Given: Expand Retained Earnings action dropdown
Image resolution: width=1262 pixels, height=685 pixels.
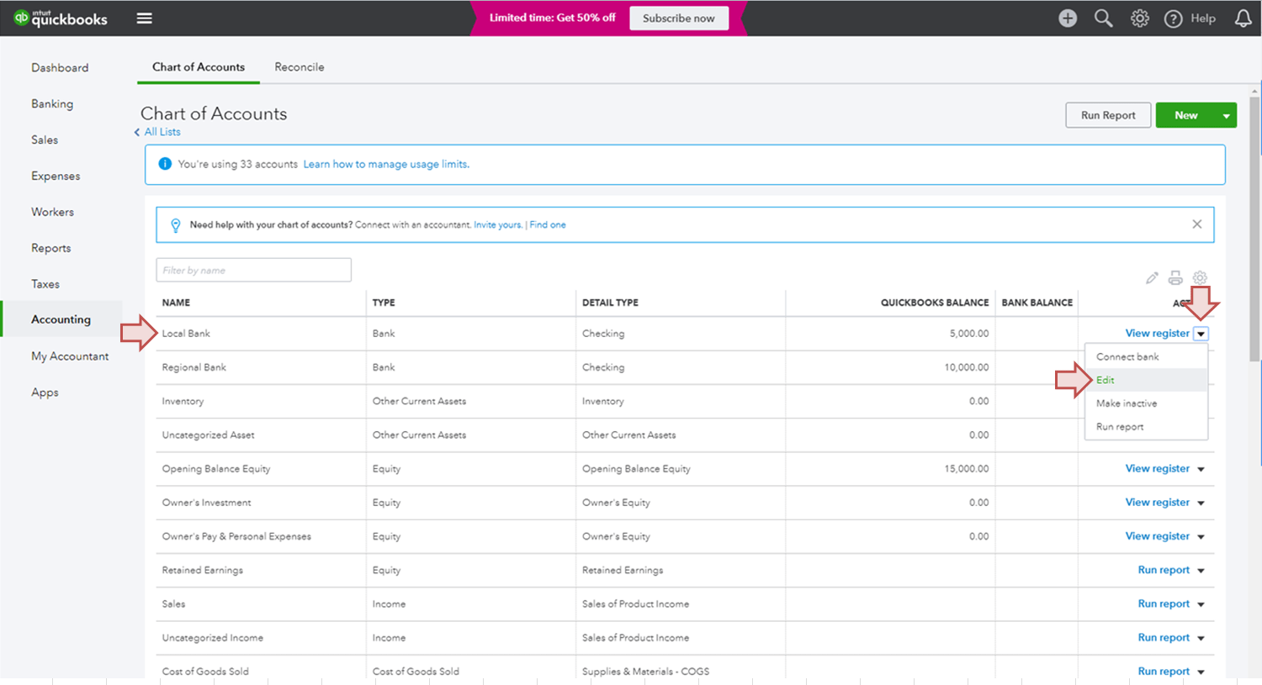Looking at the screenshot, I should click(x=1201, y=571).
